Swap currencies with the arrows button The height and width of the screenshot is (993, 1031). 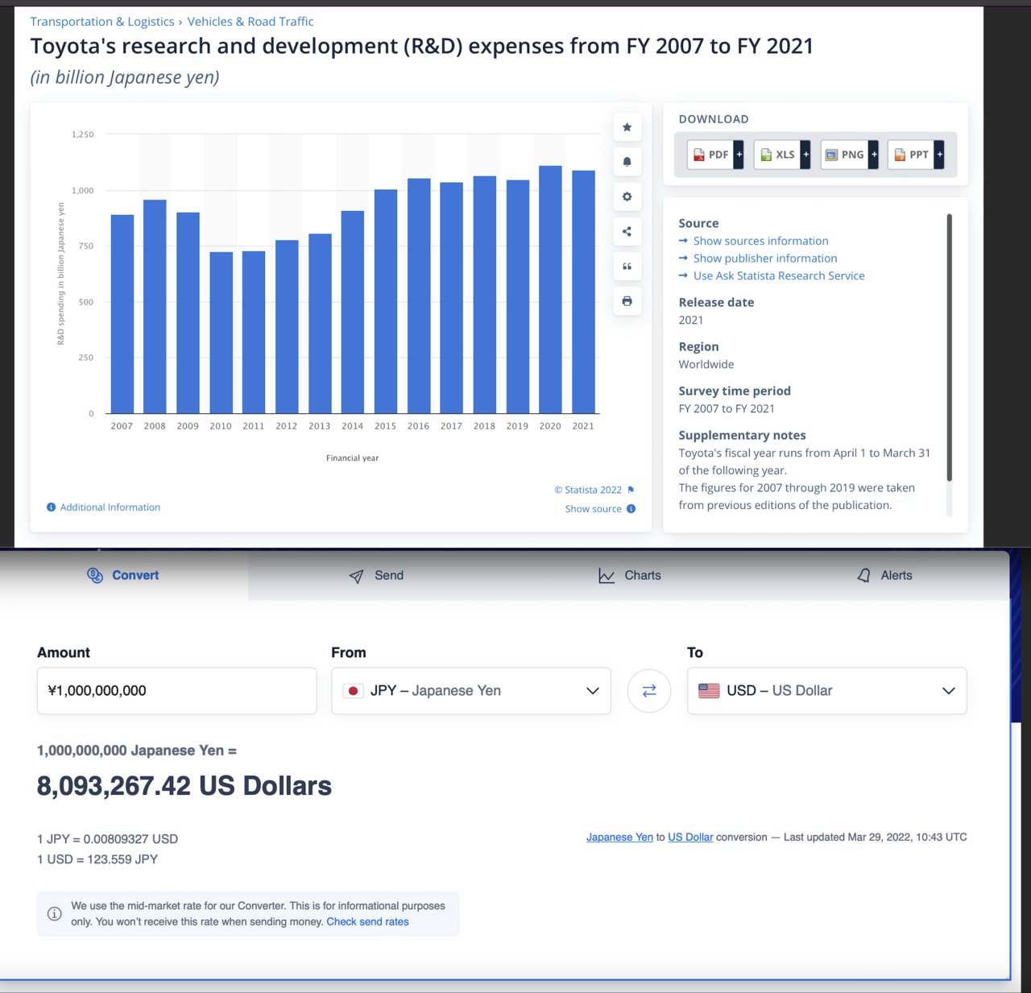pyautogui.click(x=649, y=690)
